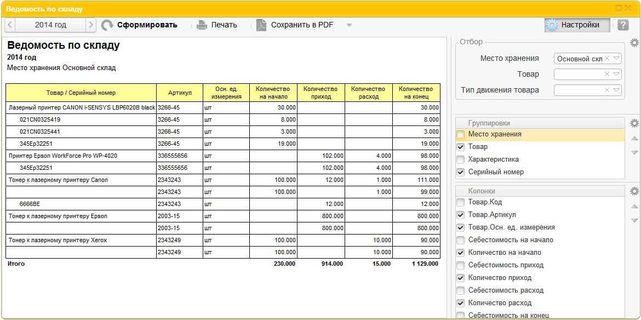This screenshot has height=320, width=641.
Task: Move column down with the arrow
Action: (x=634, y=220)
